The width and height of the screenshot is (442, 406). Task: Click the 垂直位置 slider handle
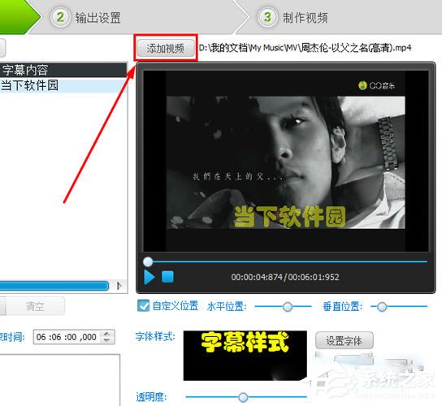tap(382, 307)
